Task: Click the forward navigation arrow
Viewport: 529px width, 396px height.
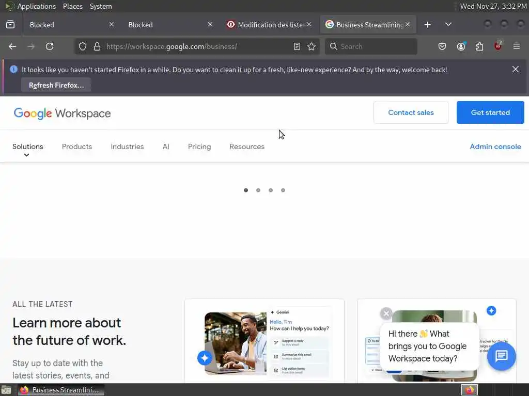Action: coord(31,46)
